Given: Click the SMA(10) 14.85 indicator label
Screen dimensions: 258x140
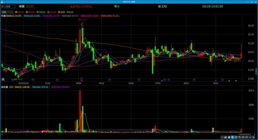Looking at the screenshot, I should (x=32, y=16).
